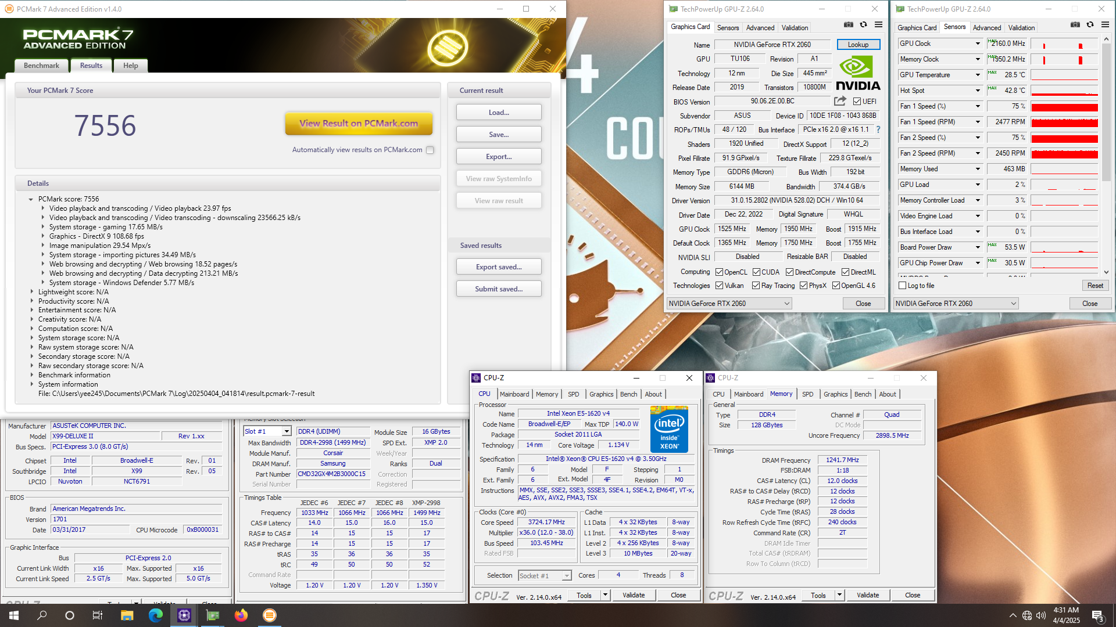Click the Lookup button in GPU-Z
This screenshot has height=627, width=1116.
[x=858, y=45]
